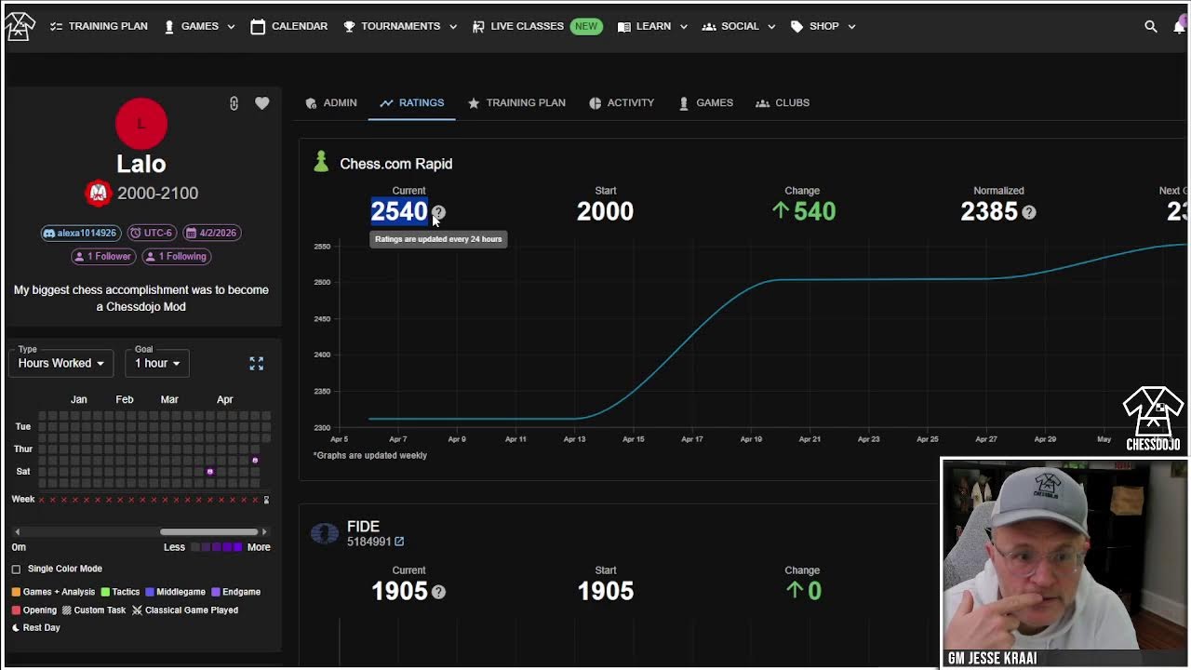1191x670 pixels.
Task: Click the purple activity dot in the Sat row
Action: (x=209, y=472)
